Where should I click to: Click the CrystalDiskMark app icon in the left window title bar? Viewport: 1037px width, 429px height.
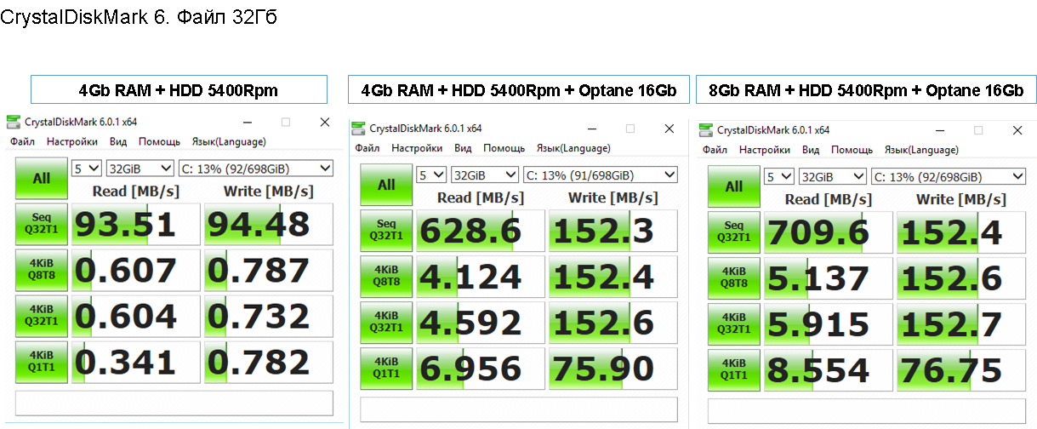click(x=13, y=123)
